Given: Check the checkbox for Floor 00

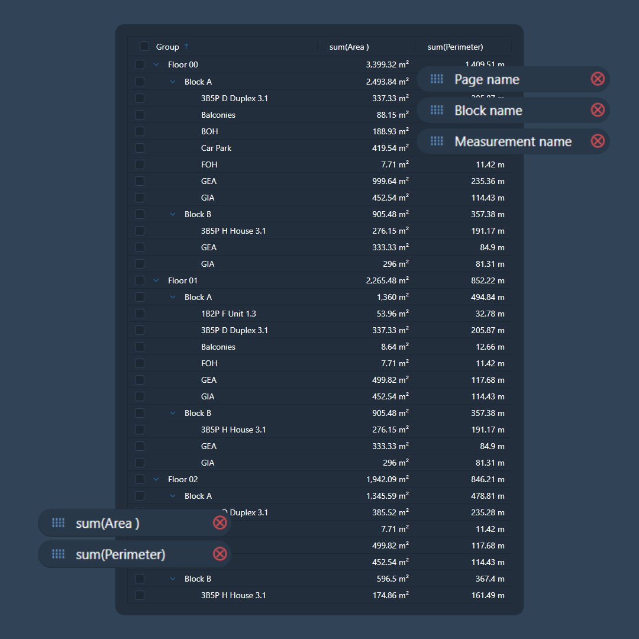Looking at the screenshot, I should point(139,65).
